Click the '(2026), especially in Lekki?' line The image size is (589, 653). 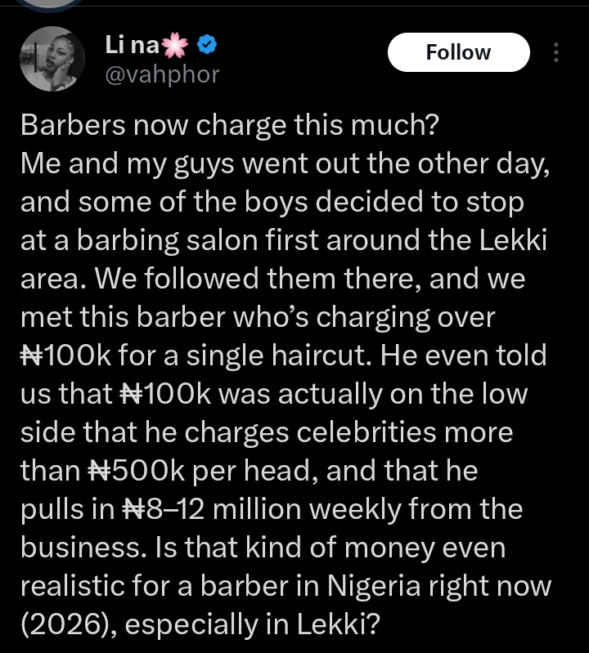[x=199, y=624]
